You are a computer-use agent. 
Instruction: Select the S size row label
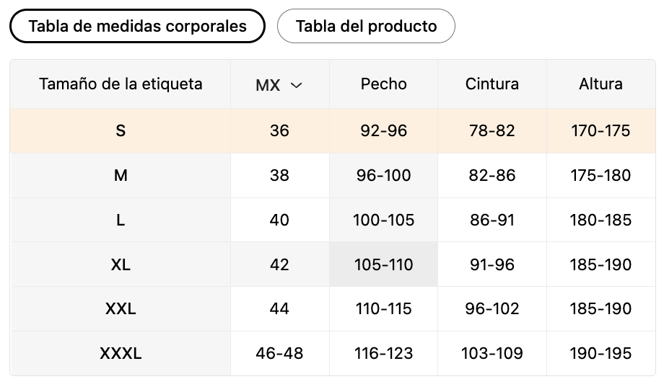[x=121, y=131]
